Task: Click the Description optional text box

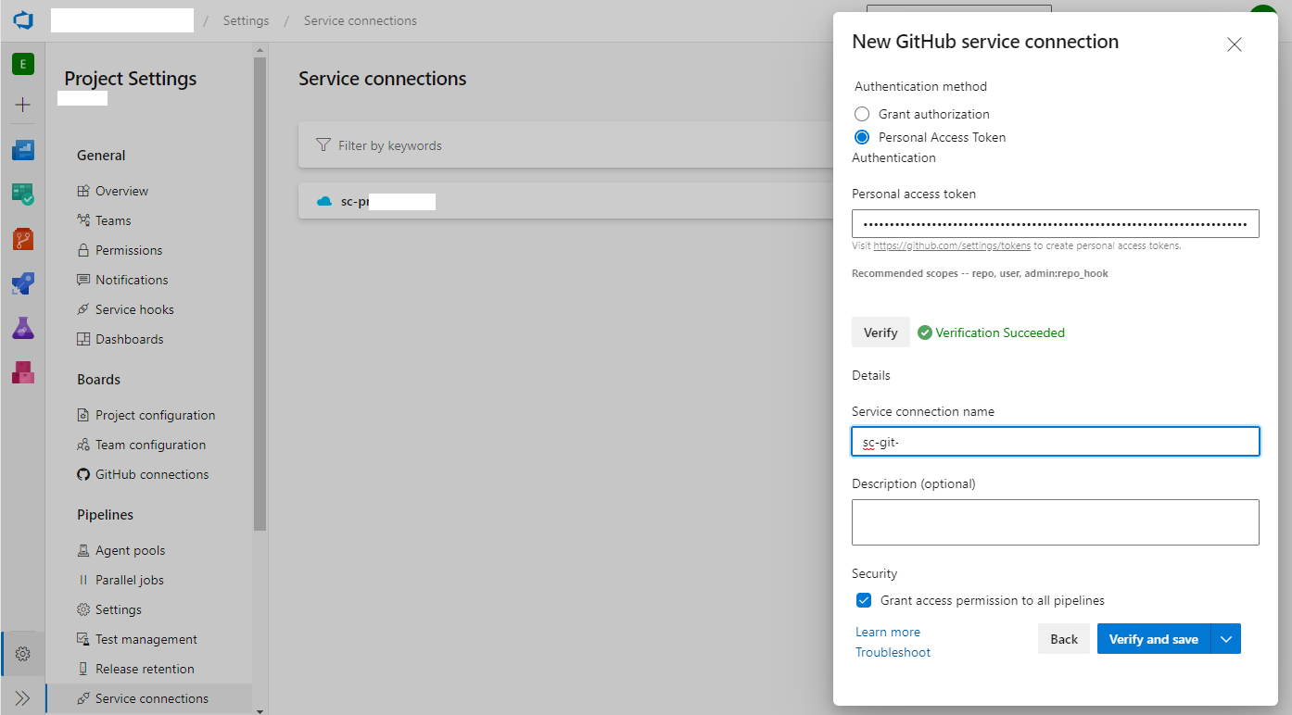Action: point(1056,522)
